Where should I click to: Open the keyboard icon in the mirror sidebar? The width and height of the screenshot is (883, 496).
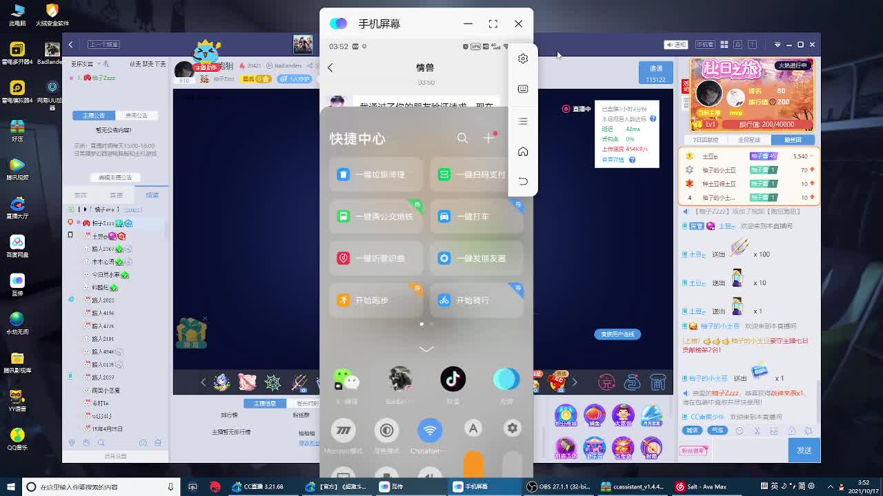(x=523, y=88)
